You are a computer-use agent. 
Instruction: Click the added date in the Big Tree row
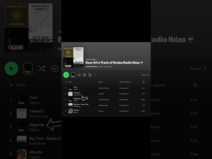tap(124, 105)
